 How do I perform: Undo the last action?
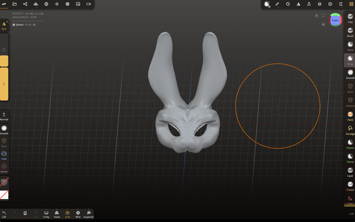4,214
